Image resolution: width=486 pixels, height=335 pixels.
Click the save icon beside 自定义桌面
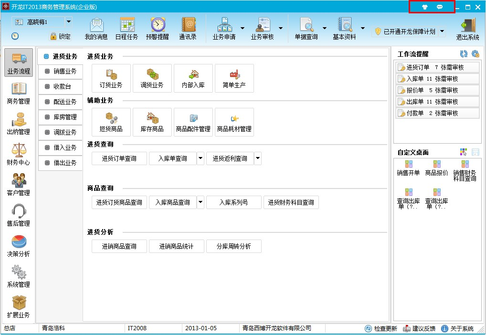point(475,152)
